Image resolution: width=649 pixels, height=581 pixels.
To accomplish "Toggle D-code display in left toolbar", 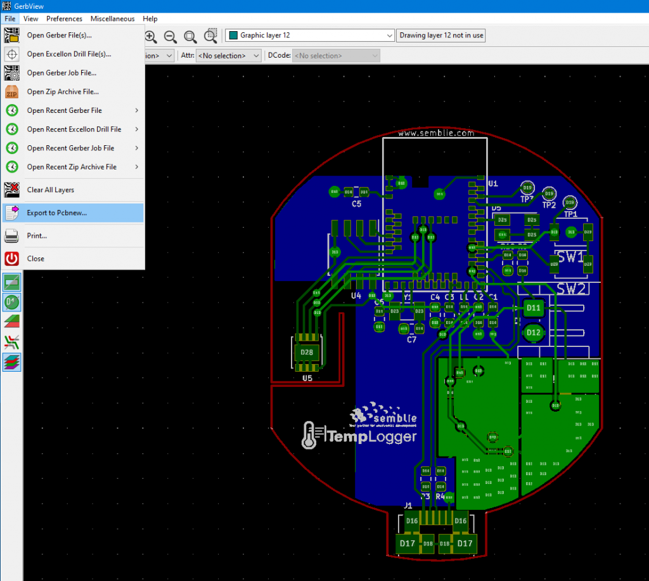I will (x=12, y=302).
